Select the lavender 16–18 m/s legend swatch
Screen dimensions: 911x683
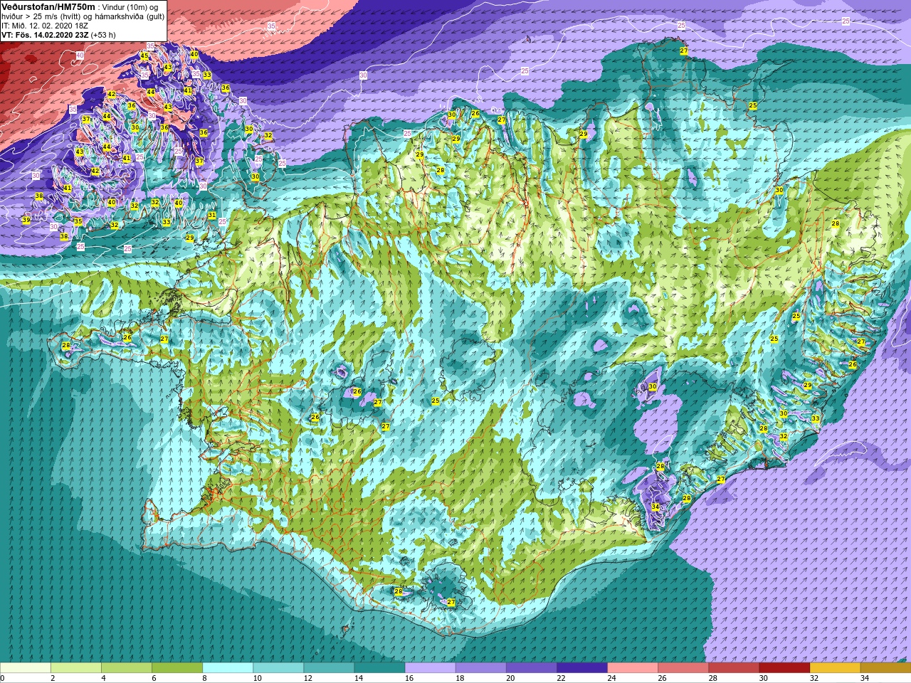pyautogui.click(x=430, y=668)
